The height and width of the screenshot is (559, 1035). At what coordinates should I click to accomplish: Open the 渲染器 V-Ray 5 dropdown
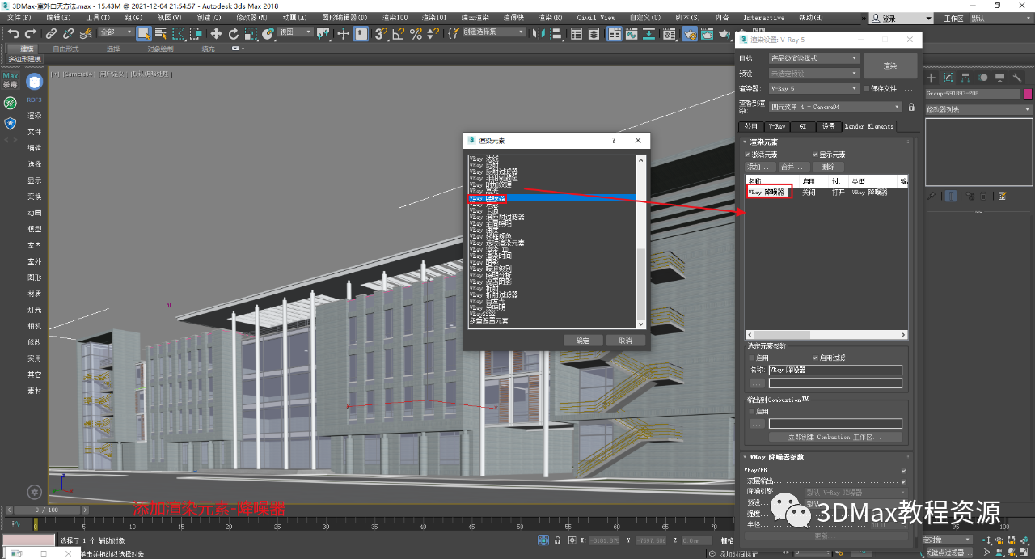813,88
